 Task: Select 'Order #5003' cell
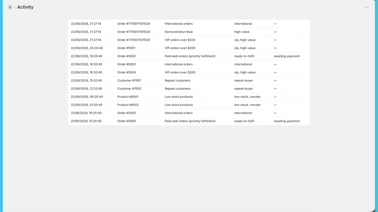pyautogui.click(x=127, y=65)
